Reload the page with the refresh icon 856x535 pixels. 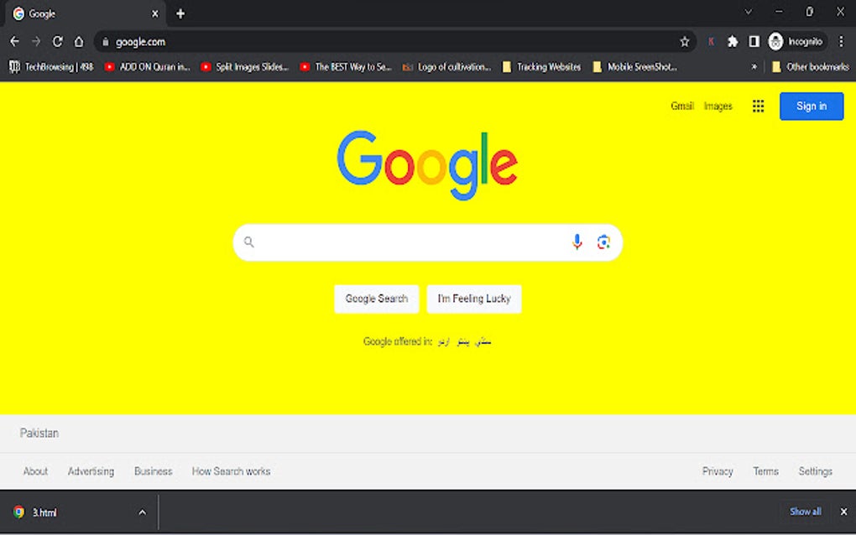[57, 41]
